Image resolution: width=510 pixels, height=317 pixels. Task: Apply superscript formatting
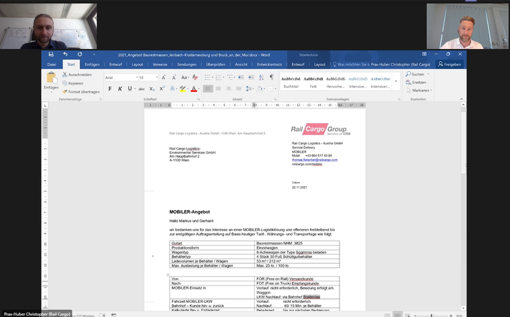coord(162,89)
